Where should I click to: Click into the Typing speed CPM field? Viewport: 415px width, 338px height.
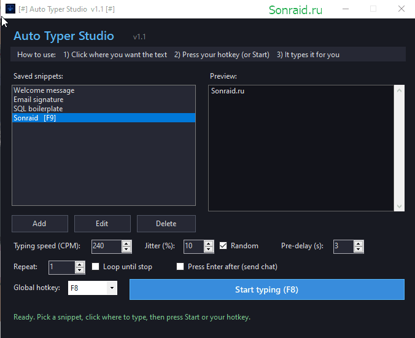coord(107,246)
